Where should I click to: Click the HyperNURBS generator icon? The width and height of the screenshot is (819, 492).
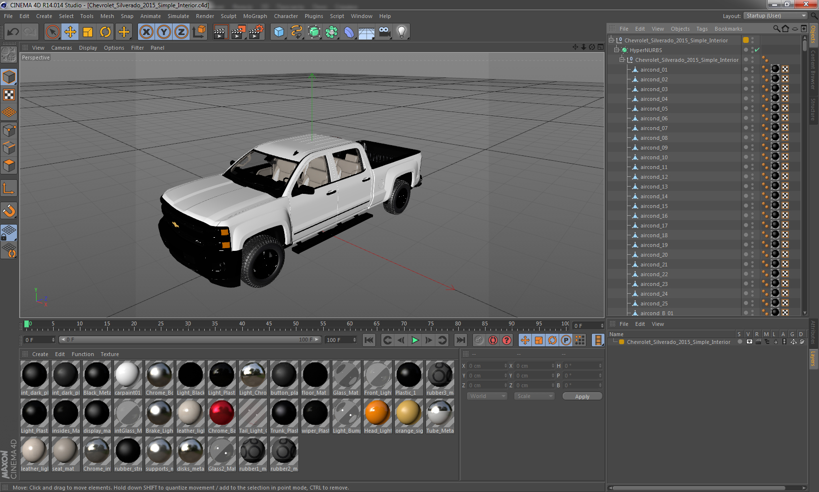point(314,32)
